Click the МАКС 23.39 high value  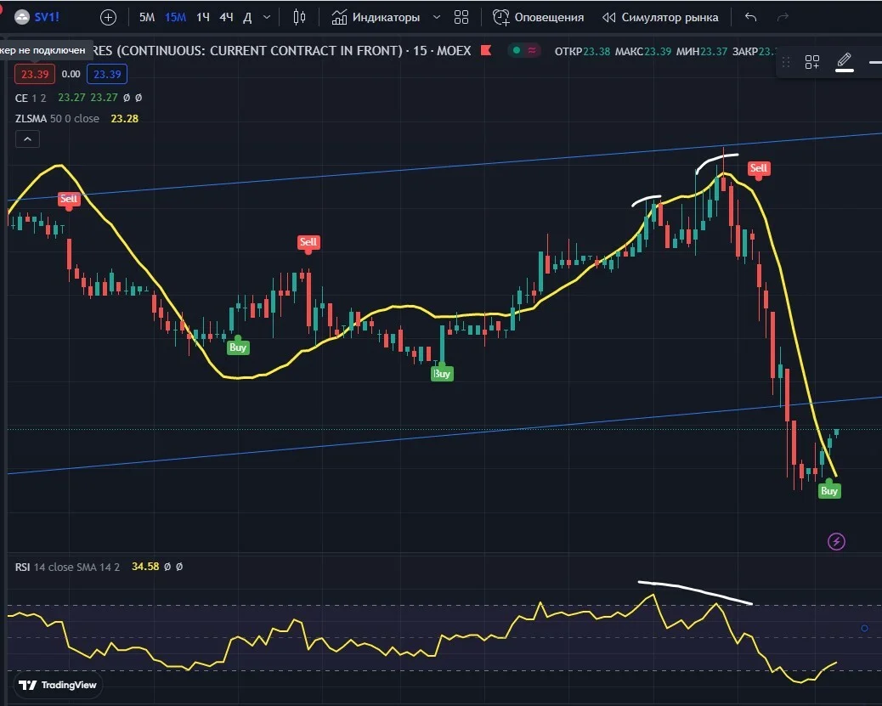(643, 51)
